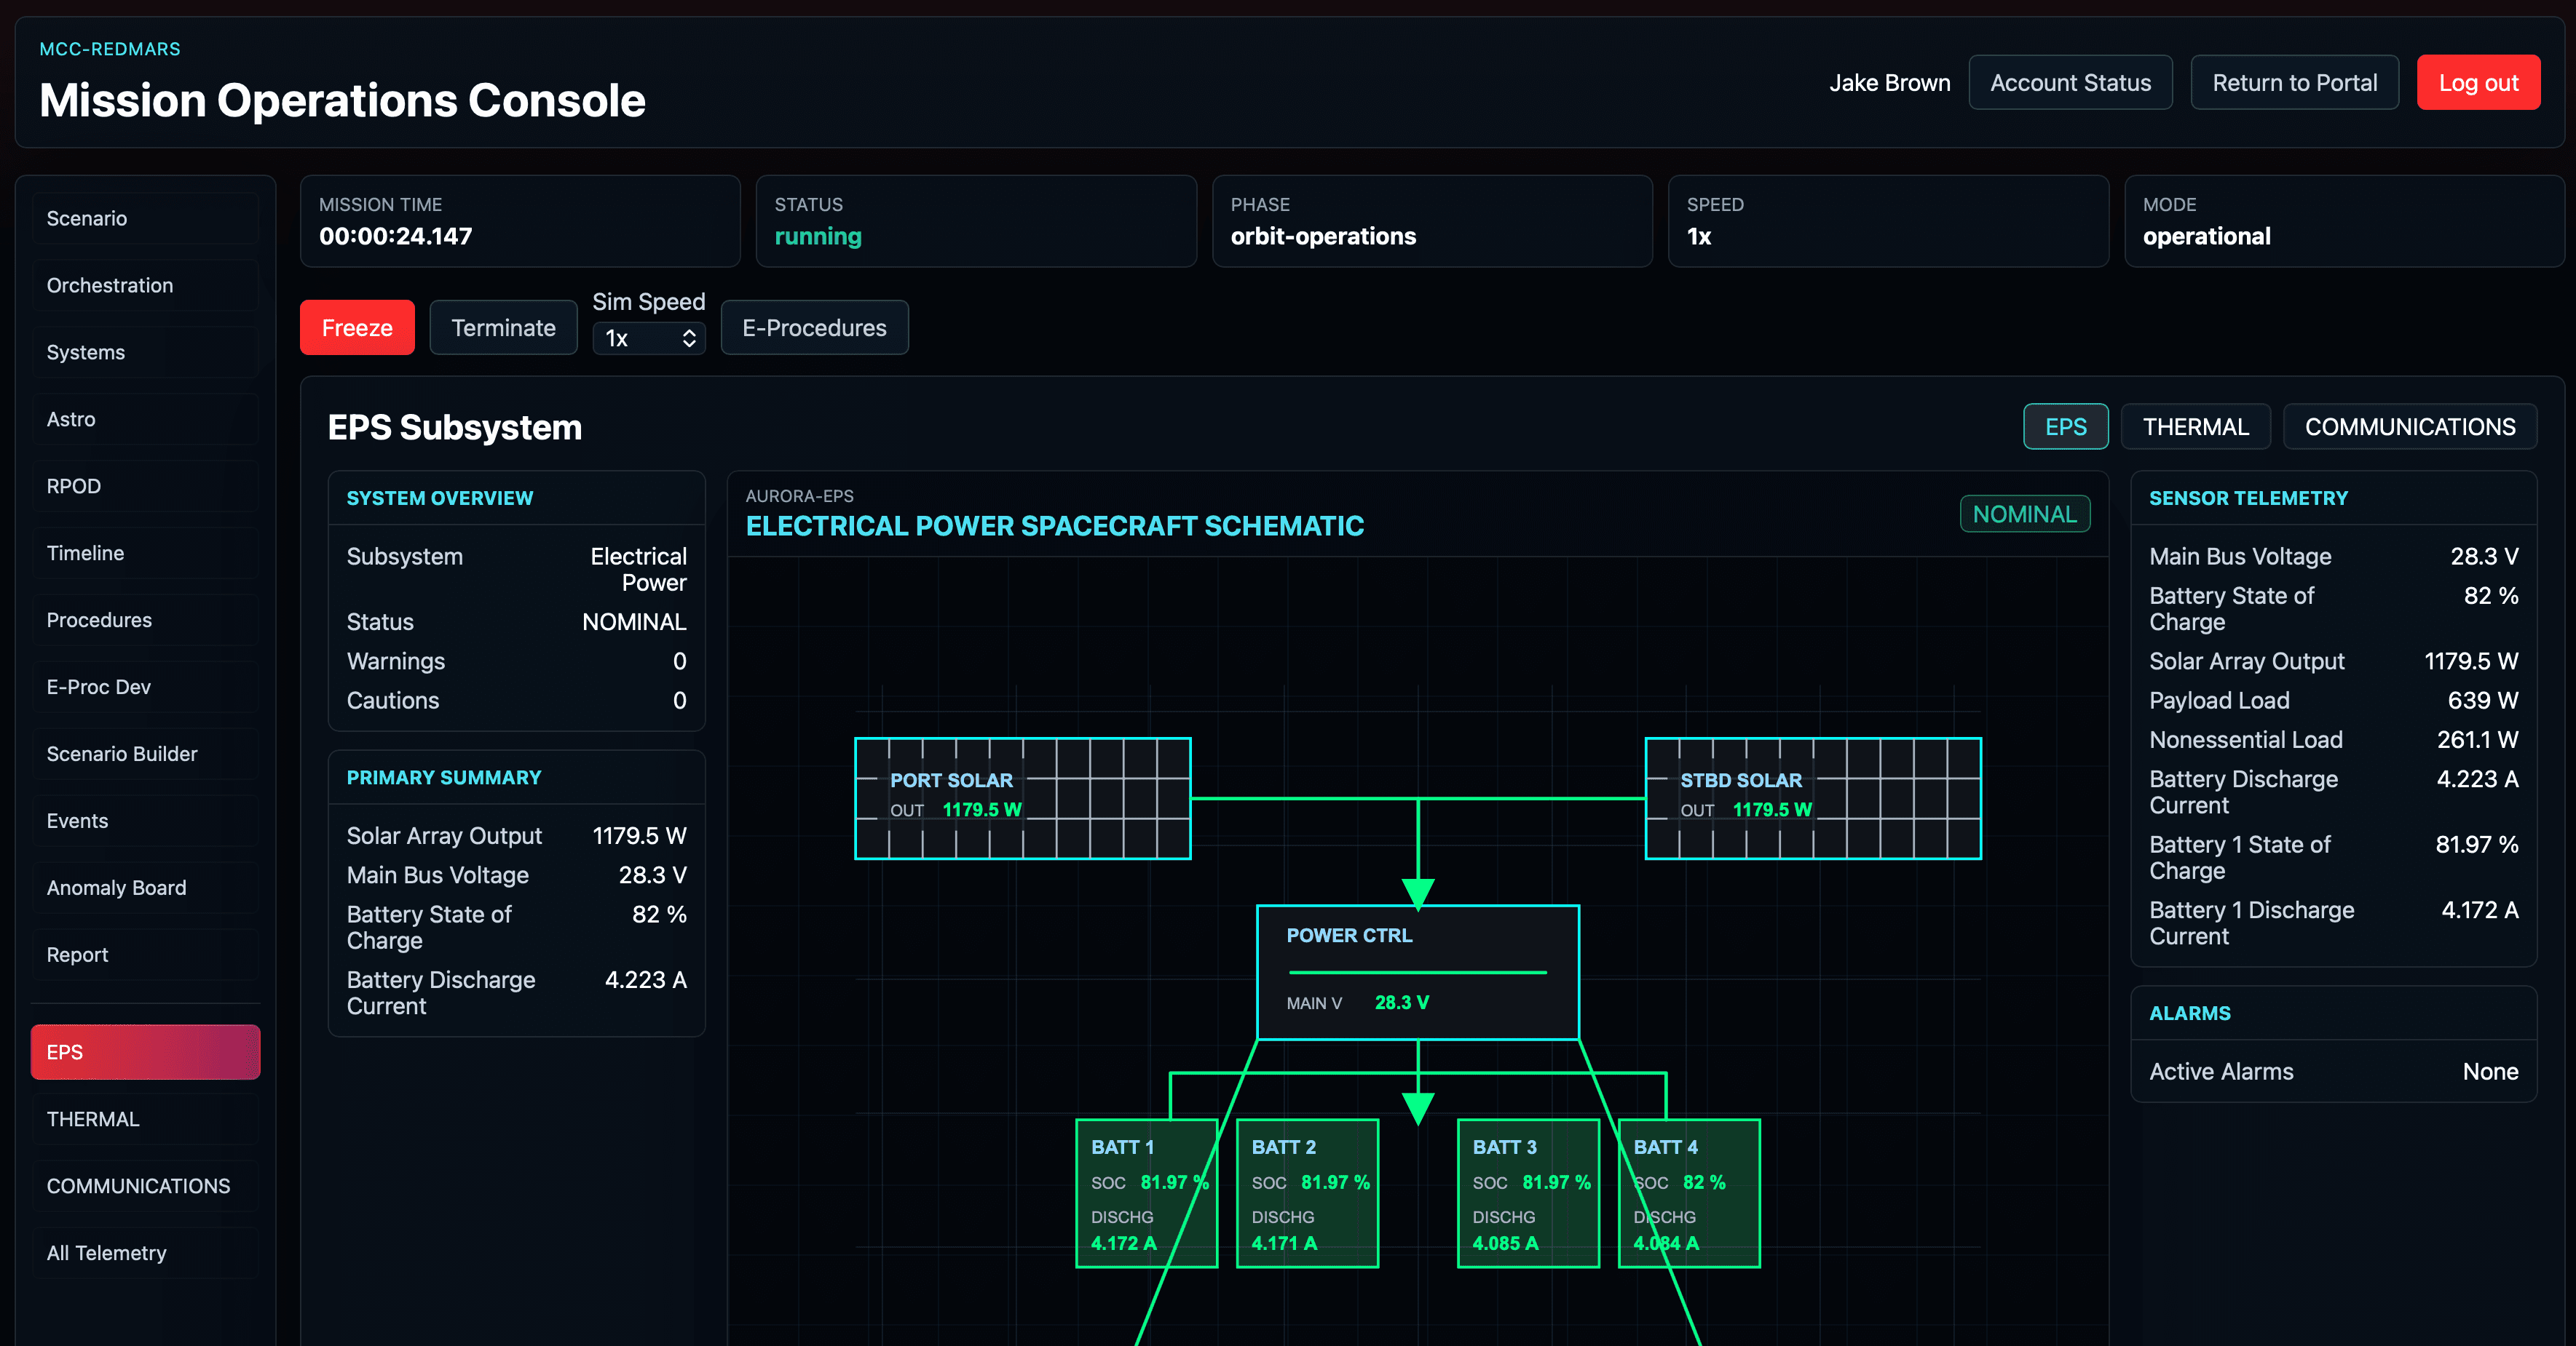
Task: Click the NOMINAL status badge
Action: coord(2024,514)
